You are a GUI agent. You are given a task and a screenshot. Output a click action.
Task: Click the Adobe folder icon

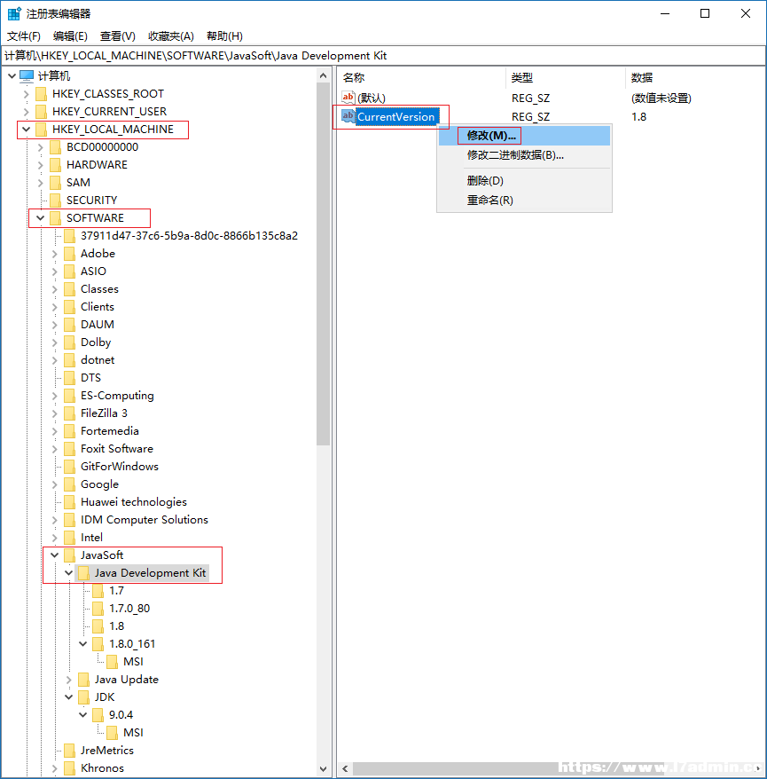[x=70, y=254]
